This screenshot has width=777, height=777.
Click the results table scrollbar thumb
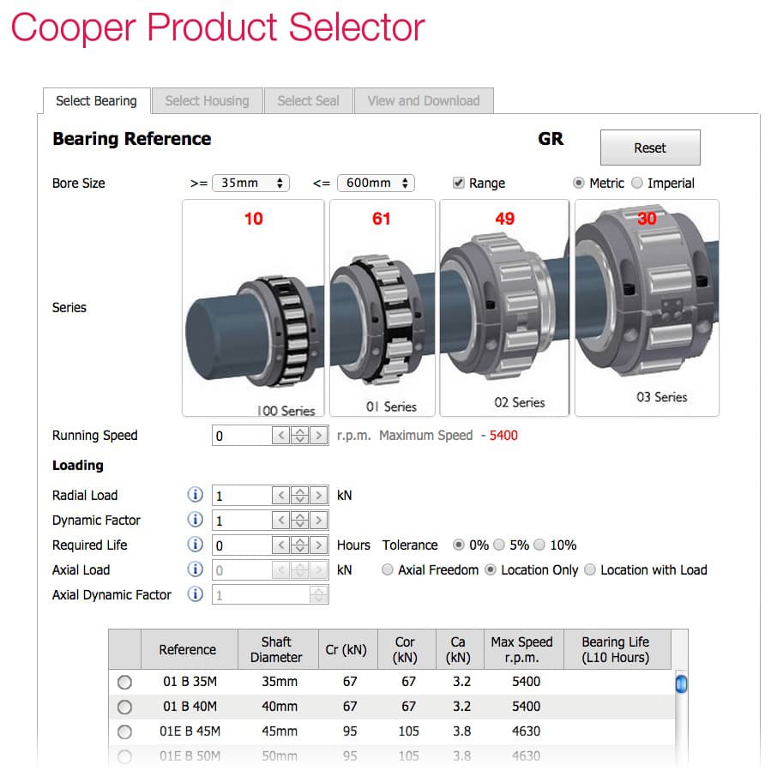(681, 684)
